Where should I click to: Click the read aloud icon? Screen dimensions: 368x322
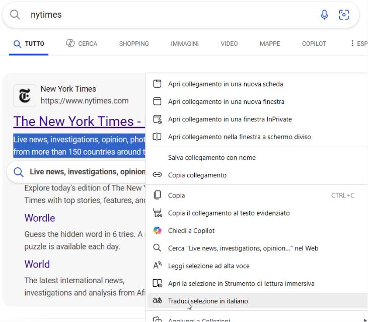[157, 266]
